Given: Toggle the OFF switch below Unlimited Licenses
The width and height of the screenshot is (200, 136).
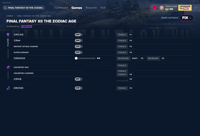Looking at the screenshot, I should [x=79, y=79].
